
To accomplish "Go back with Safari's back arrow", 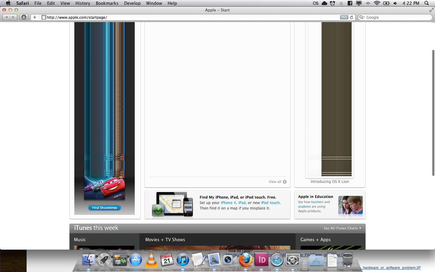I will [x=6, y=17].
